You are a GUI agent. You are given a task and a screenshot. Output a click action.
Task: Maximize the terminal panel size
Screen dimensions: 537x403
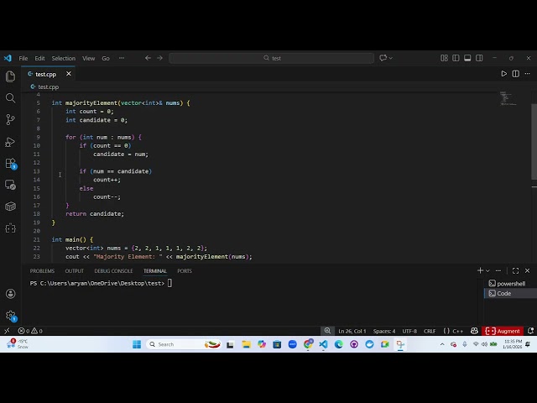[515, 270]
